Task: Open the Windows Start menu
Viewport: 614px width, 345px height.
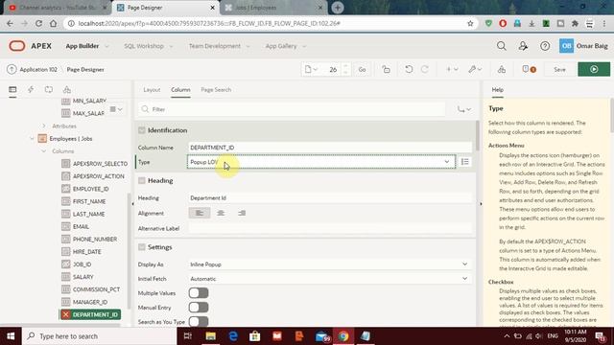Action: pyautogui.click(x=11, y=336)
